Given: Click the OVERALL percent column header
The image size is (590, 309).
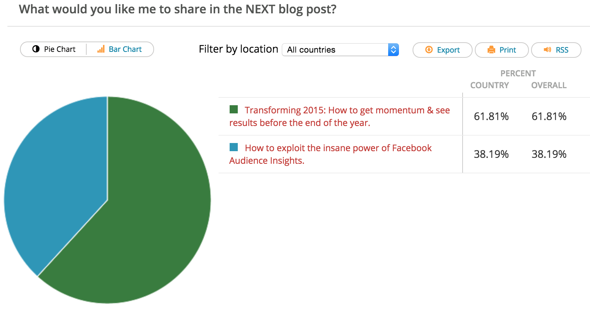Looking at the screenshot, I should [x=549, y=85].
